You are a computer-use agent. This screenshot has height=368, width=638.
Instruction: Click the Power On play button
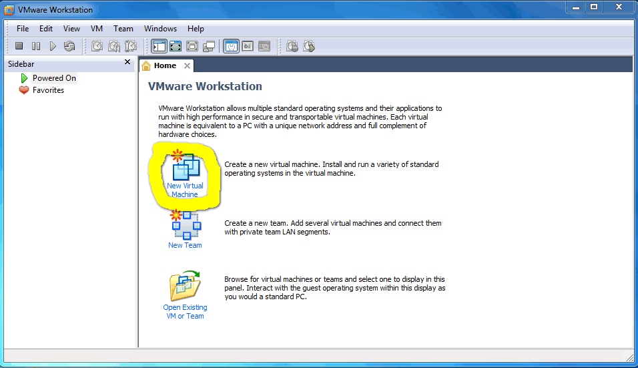coord(53,46)
